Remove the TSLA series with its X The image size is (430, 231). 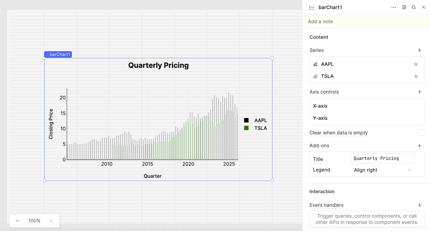coord(416,76)
